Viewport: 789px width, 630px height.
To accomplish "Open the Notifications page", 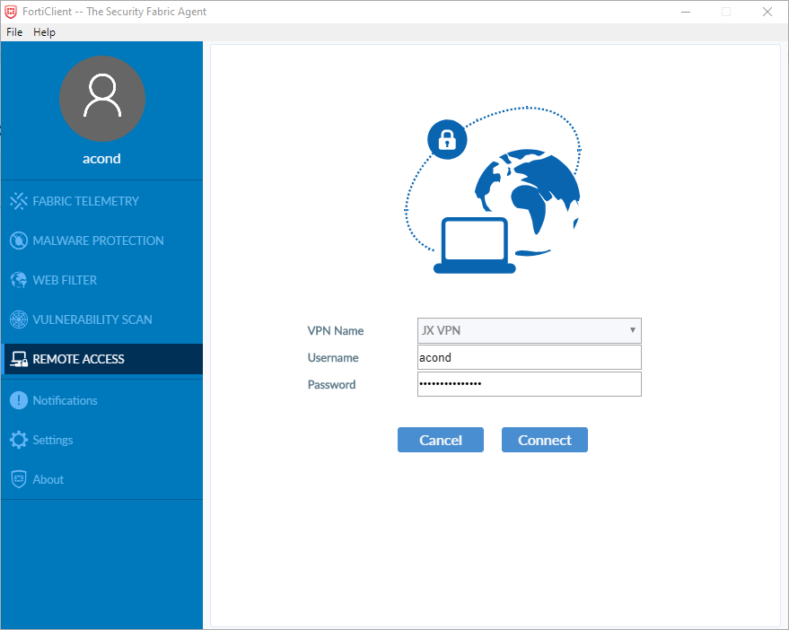I will (102, 400).
